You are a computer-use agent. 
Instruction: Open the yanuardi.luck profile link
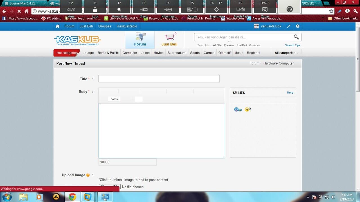[x=271, y=26]
